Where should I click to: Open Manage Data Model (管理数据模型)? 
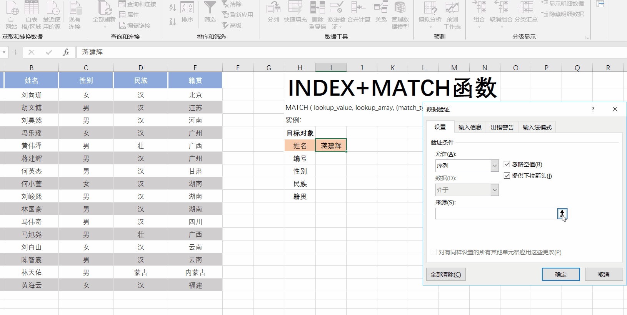400,15
